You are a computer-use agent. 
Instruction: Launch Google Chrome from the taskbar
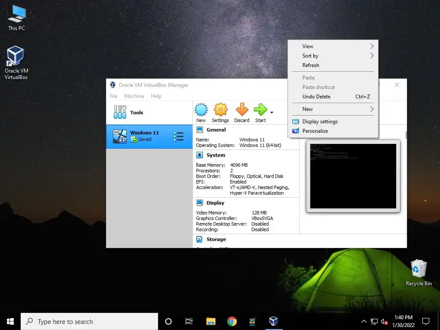232,321
